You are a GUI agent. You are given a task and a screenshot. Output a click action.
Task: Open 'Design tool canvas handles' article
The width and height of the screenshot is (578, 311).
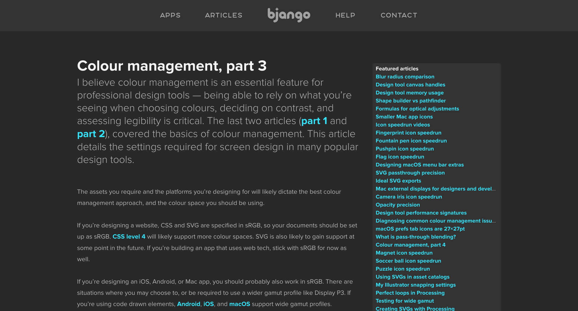tap(410, 85)
